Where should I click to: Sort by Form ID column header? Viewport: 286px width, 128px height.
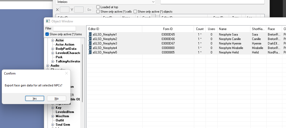pos(168,29)
